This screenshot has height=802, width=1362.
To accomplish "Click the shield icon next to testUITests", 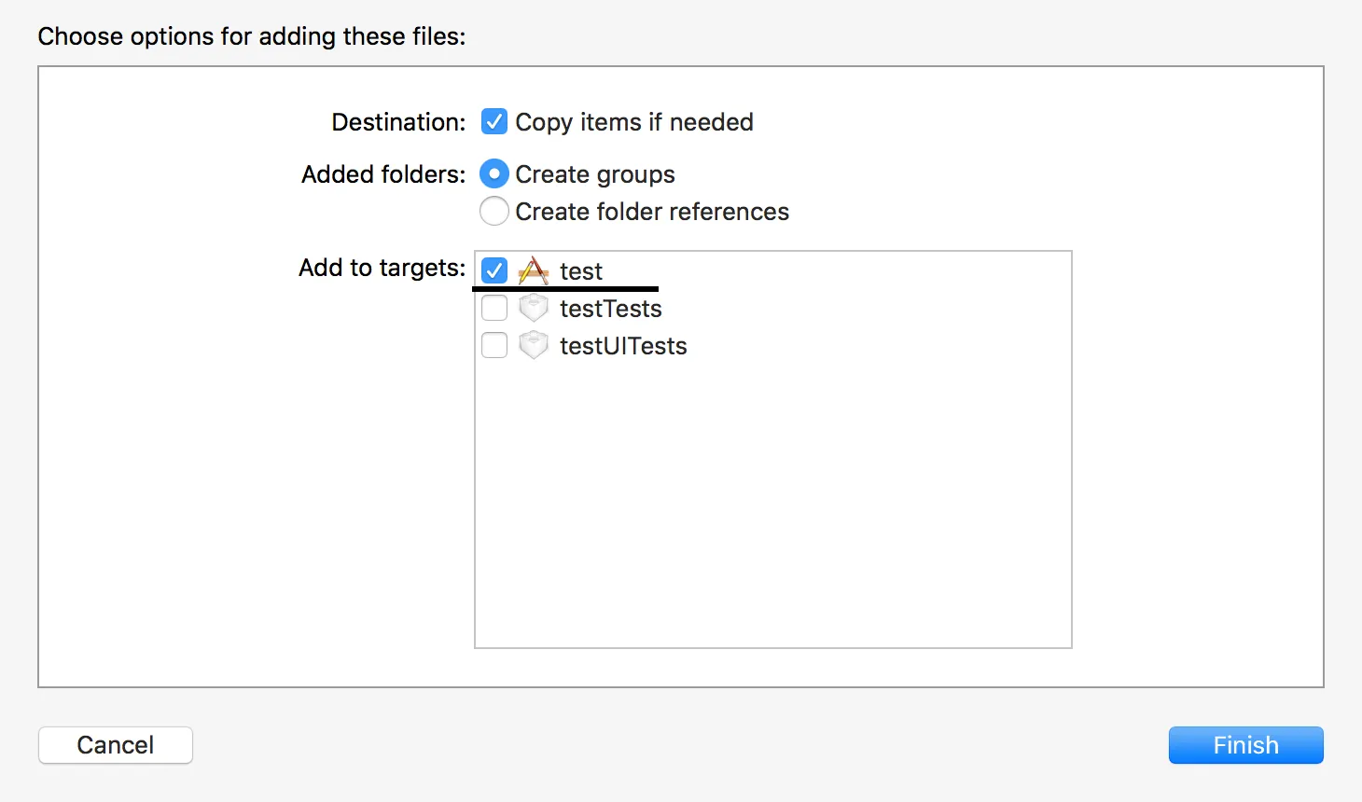I will [533, 345].
